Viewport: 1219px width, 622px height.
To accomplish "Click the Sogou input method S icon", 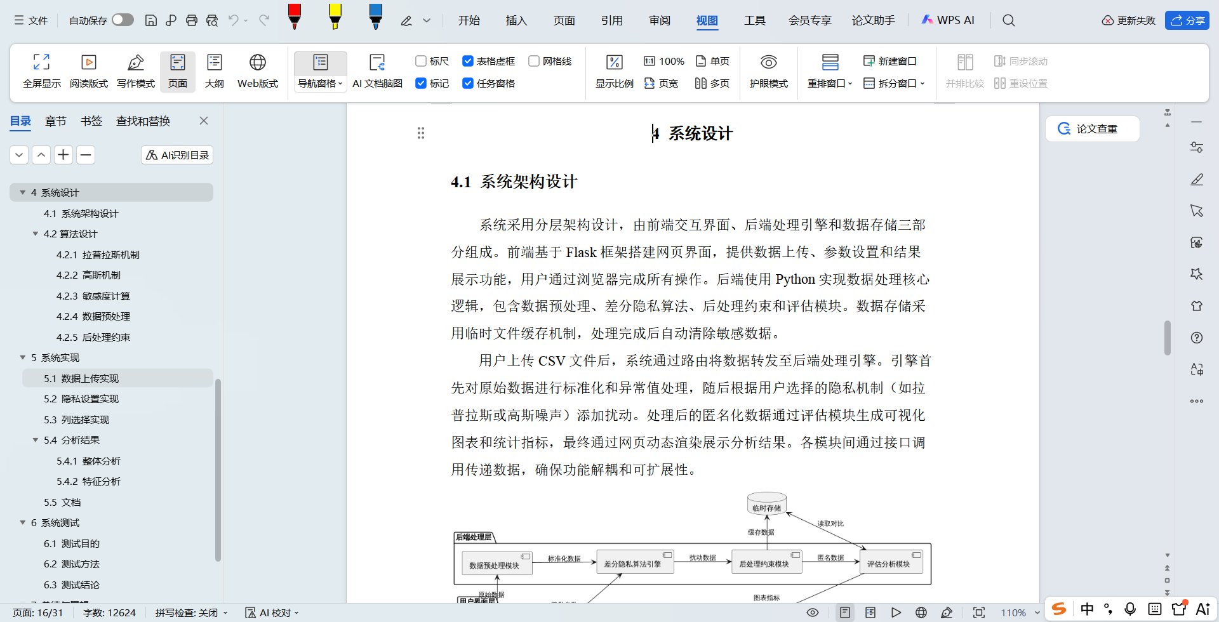I will click(1059, 609).
